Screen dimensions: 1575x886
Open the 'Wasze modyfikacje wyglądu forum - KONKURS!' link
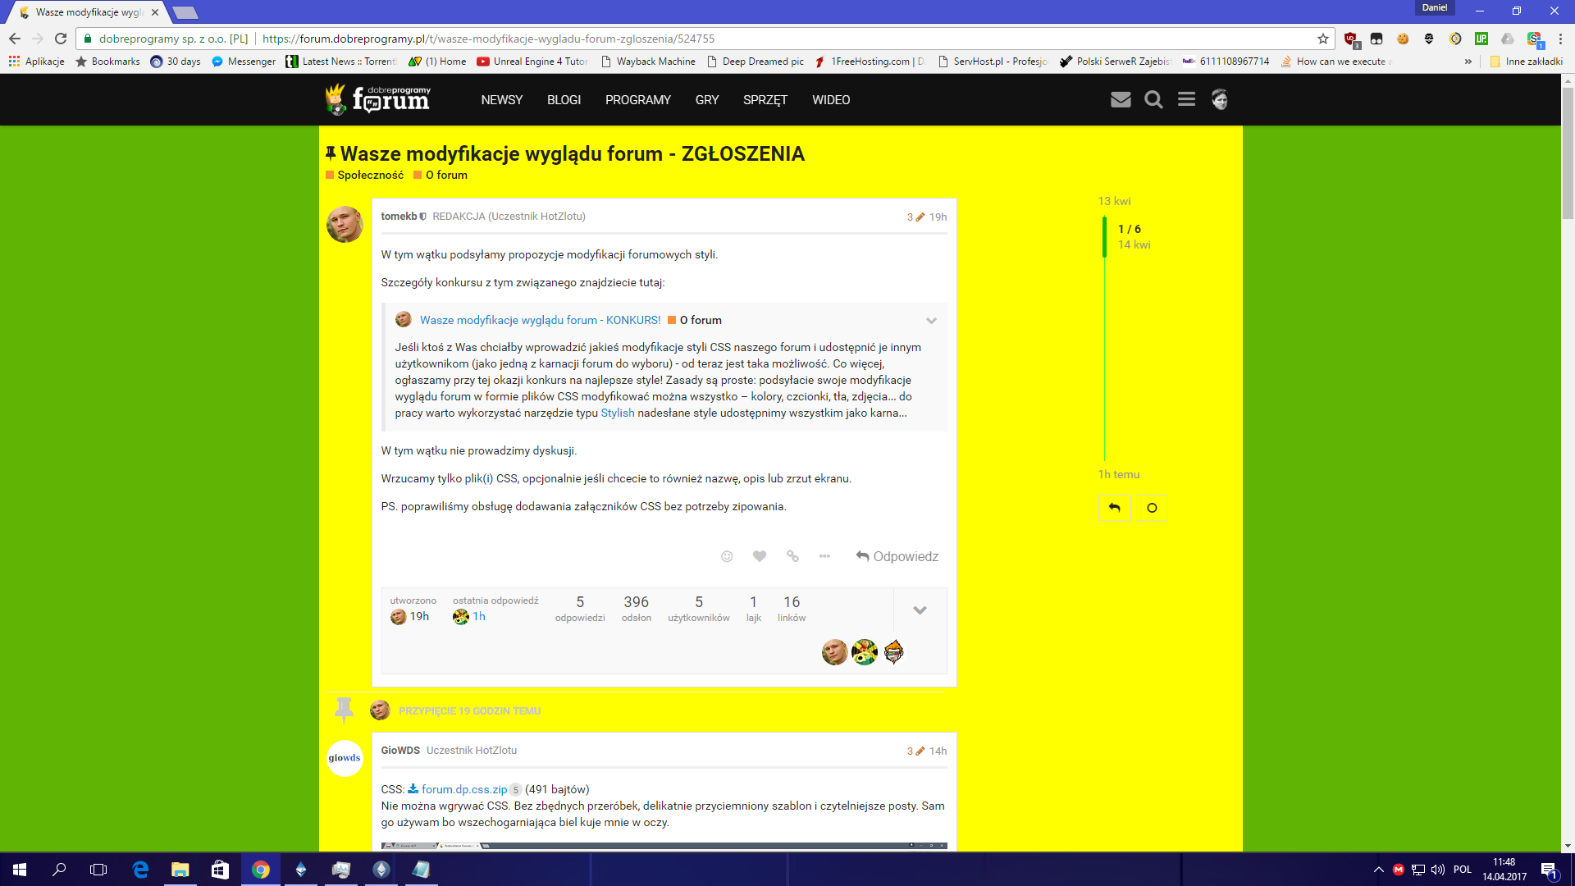pyautogui.click(x=541, y=321)
